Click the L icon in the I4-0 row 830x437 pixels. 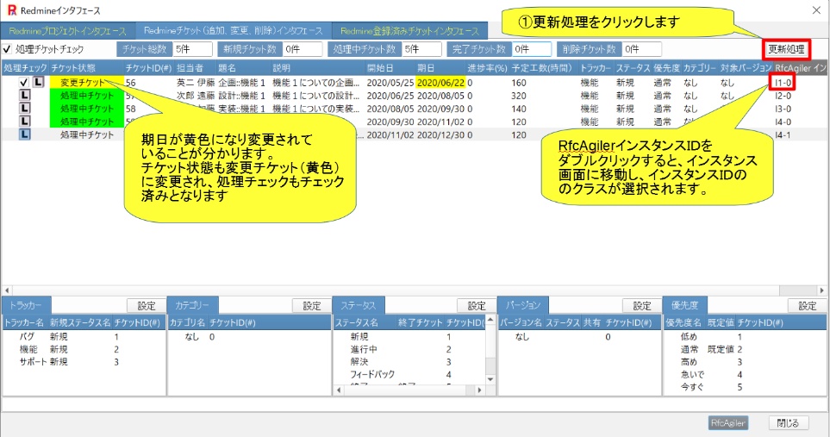[24, 122]
